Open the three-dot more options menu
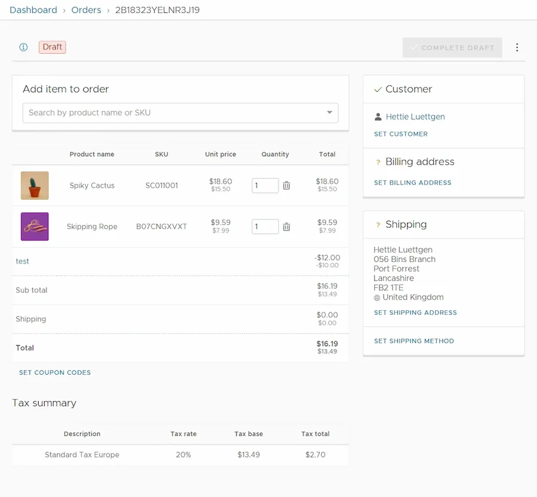Screen dimensions: 537x497 point(517,48)
